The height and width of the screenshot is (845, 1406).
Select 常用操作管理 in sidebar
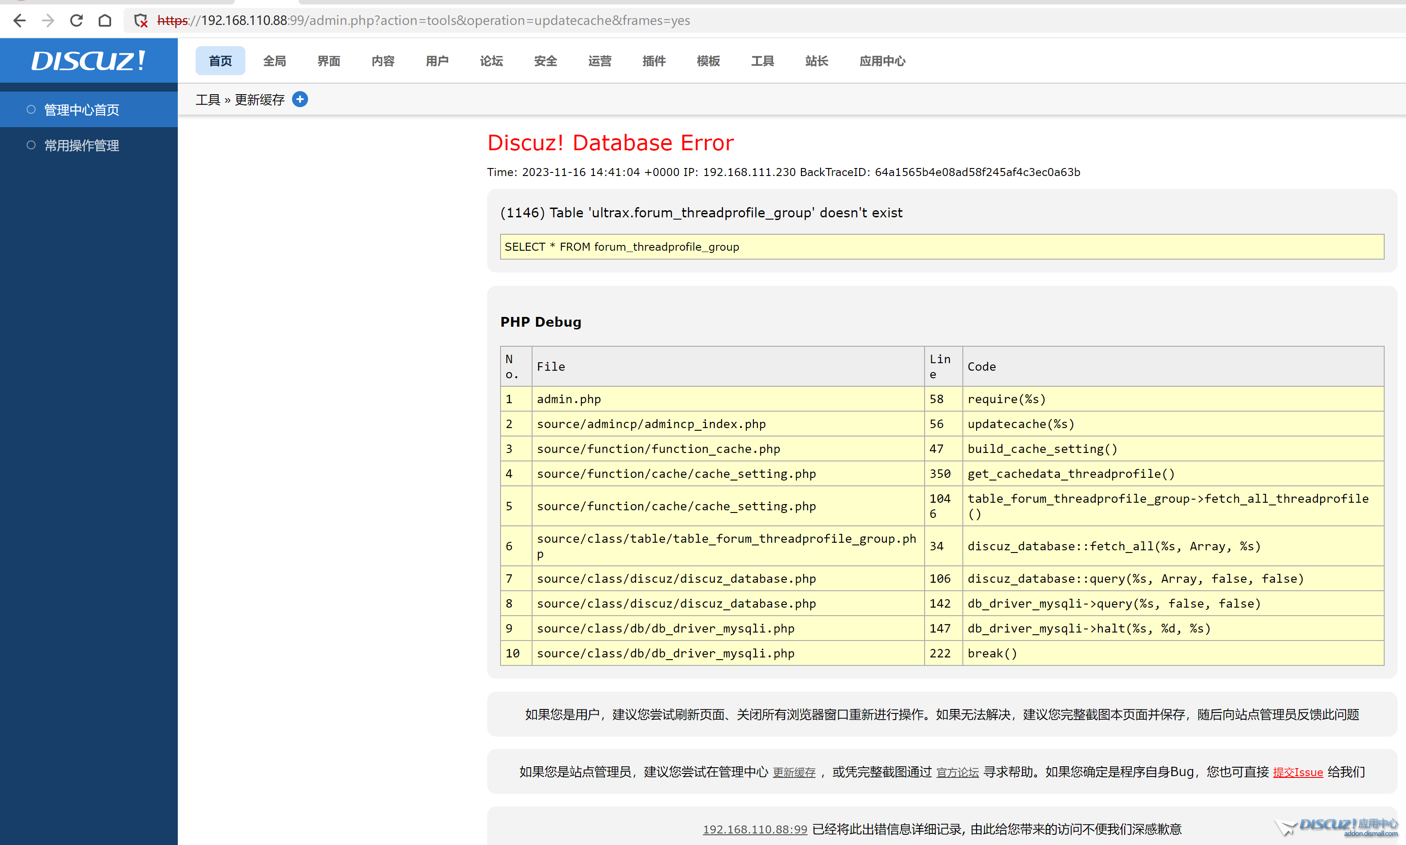point(89,145)
